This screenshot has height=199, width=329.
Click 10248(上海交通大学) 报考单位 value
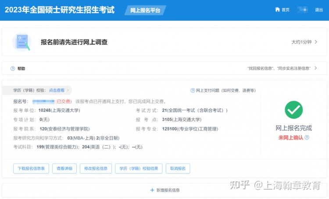(x=59, y=111)
